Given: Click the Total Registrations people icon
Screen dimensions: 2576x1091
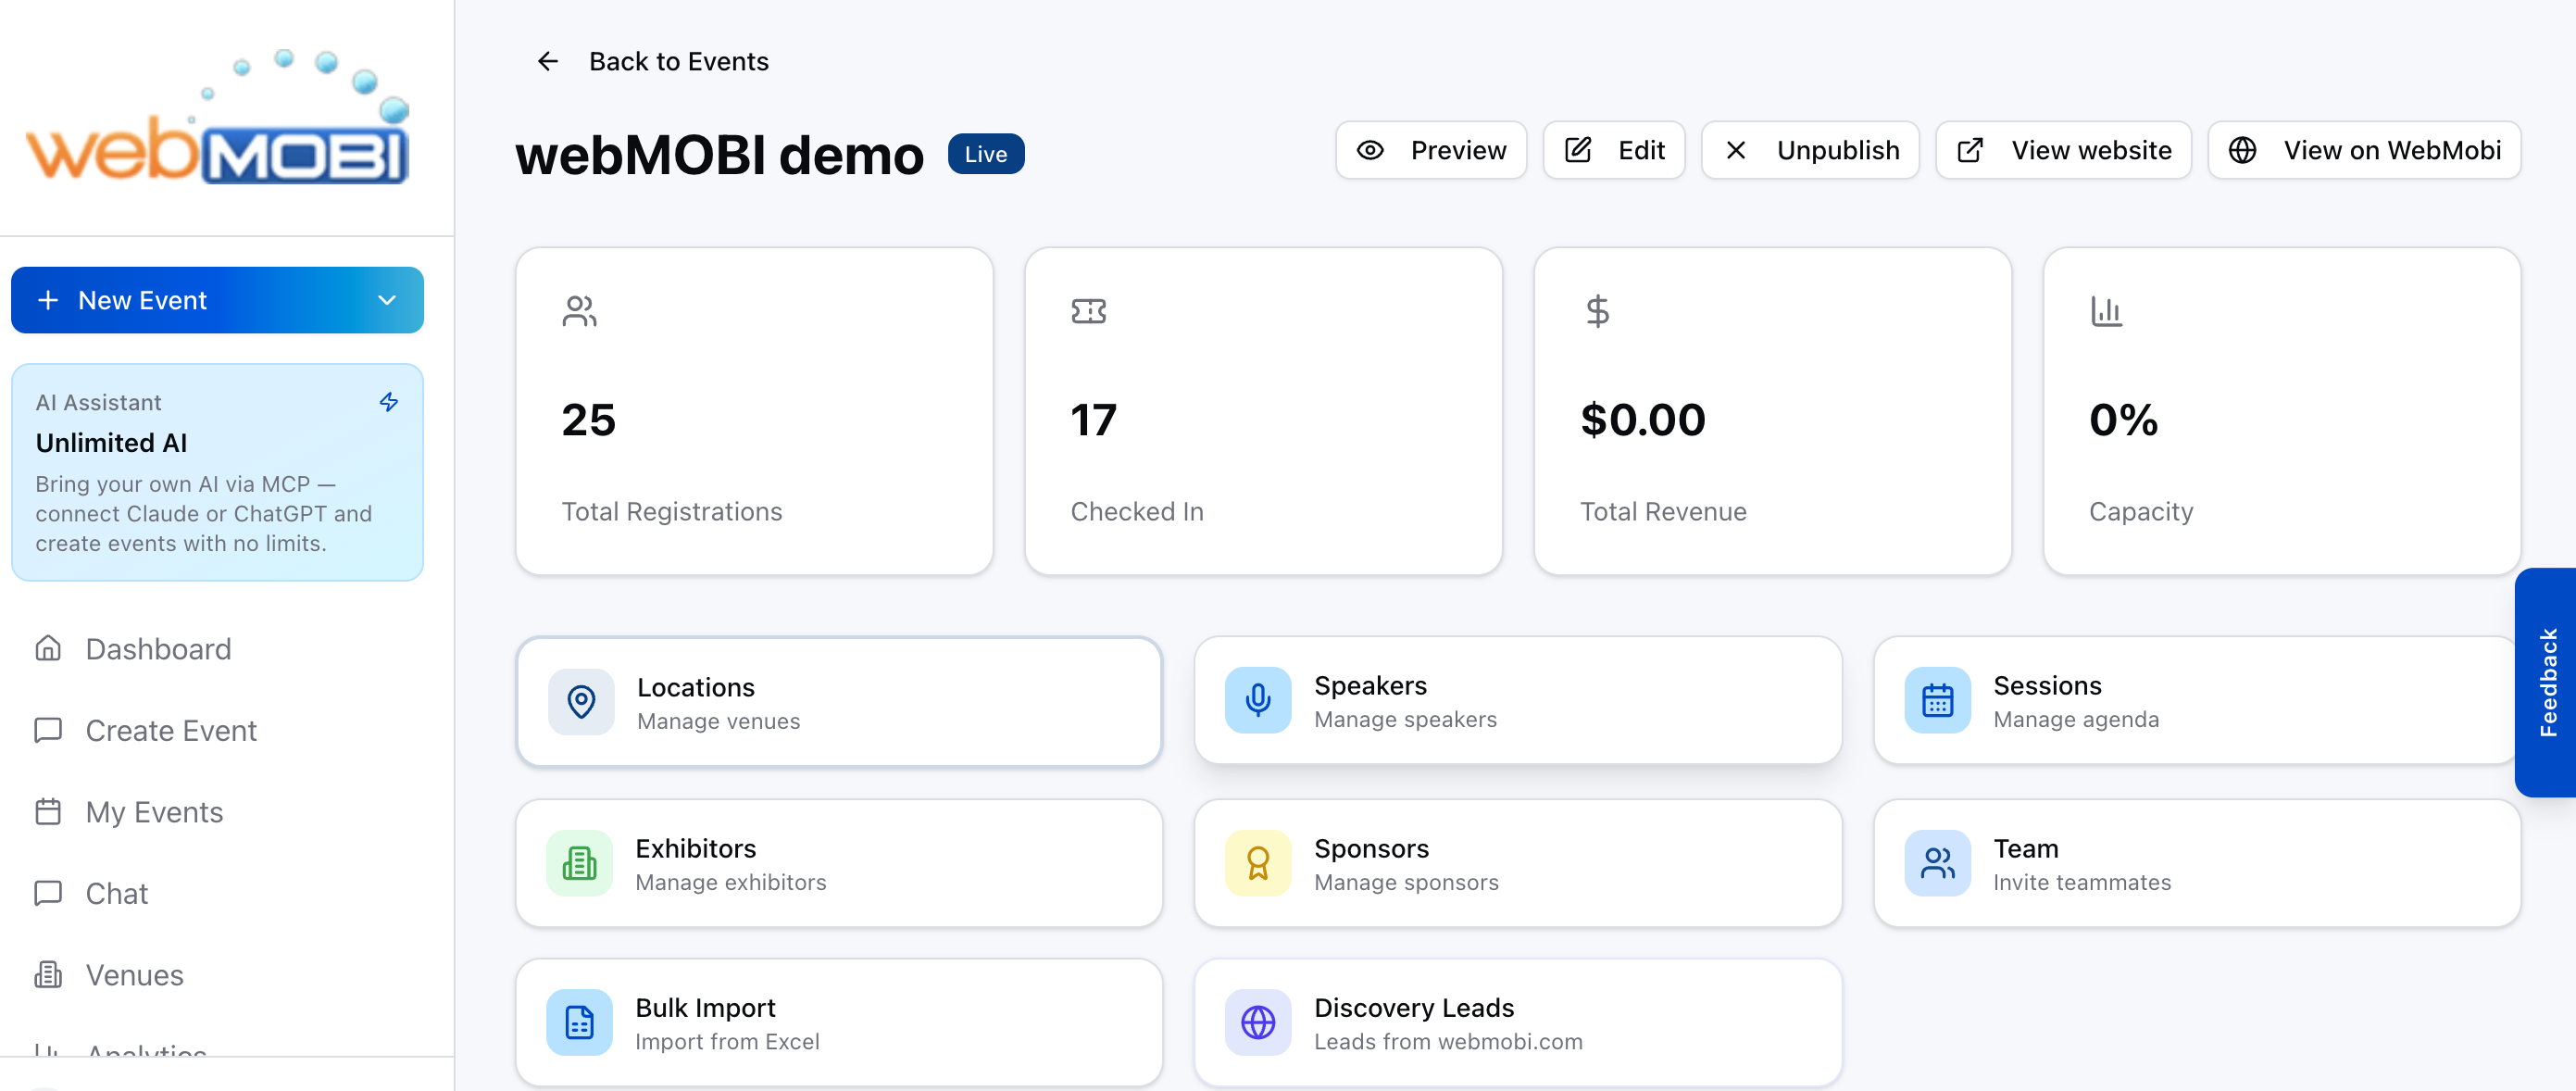Looking at the screenshot, I should [579, 311].
